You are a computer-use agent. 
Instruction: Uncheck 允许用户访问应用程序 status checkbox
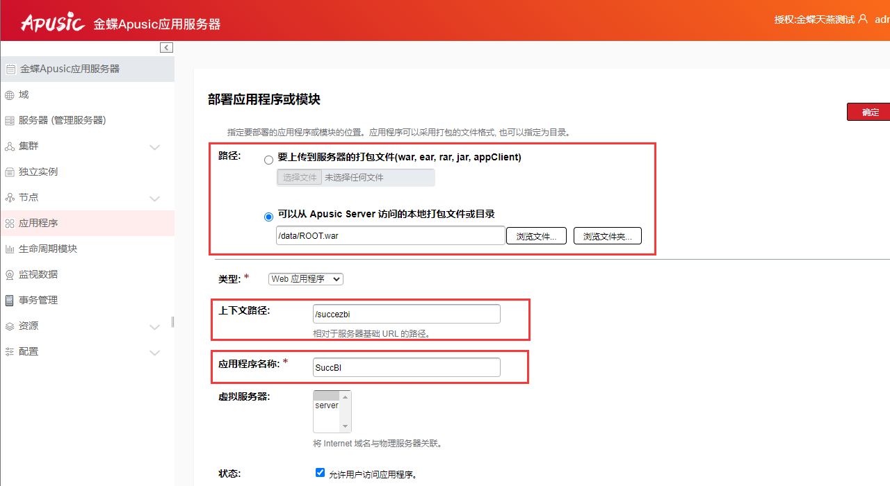point(320,472)
